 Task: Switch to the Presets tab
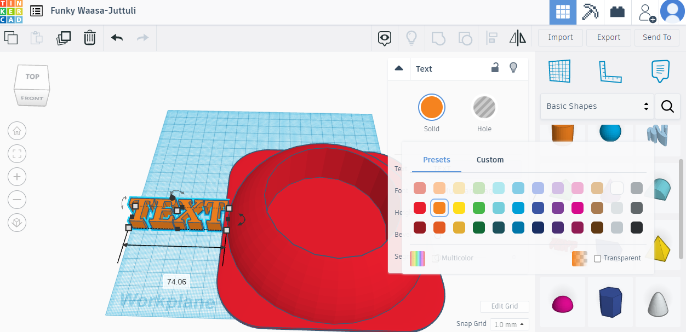pyautogui.click(x=437, y=160)
